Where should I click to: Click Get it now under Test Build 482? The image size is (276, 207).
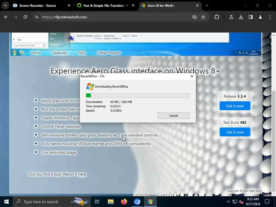tap(235, 132)
